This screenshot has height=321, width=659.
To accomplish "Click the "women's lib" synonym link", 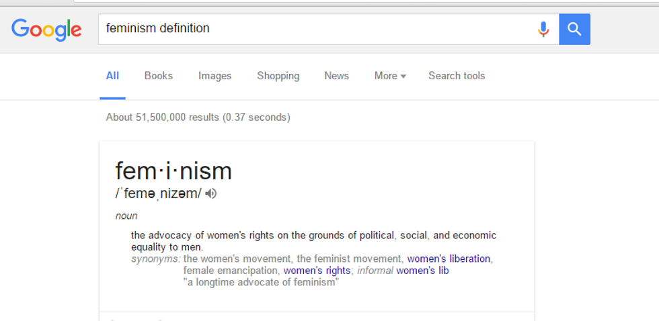I will click(422, 271).
